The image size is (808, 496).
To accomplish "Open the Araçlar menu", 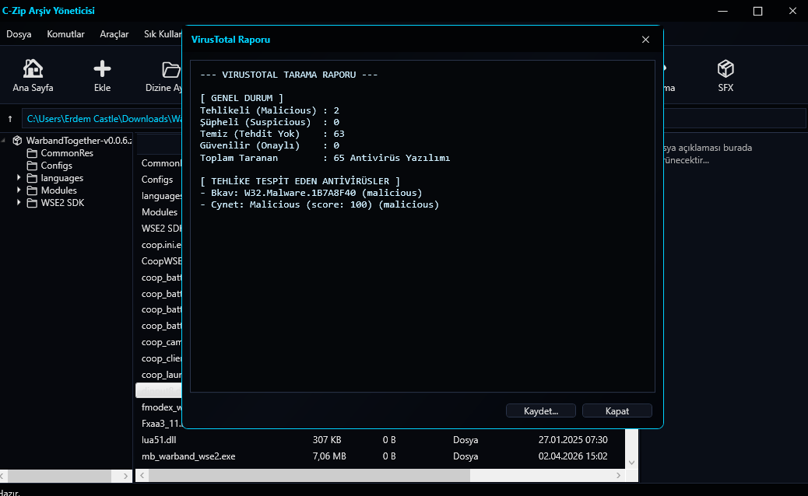I will pyautogui.click(x=114, y=34).
